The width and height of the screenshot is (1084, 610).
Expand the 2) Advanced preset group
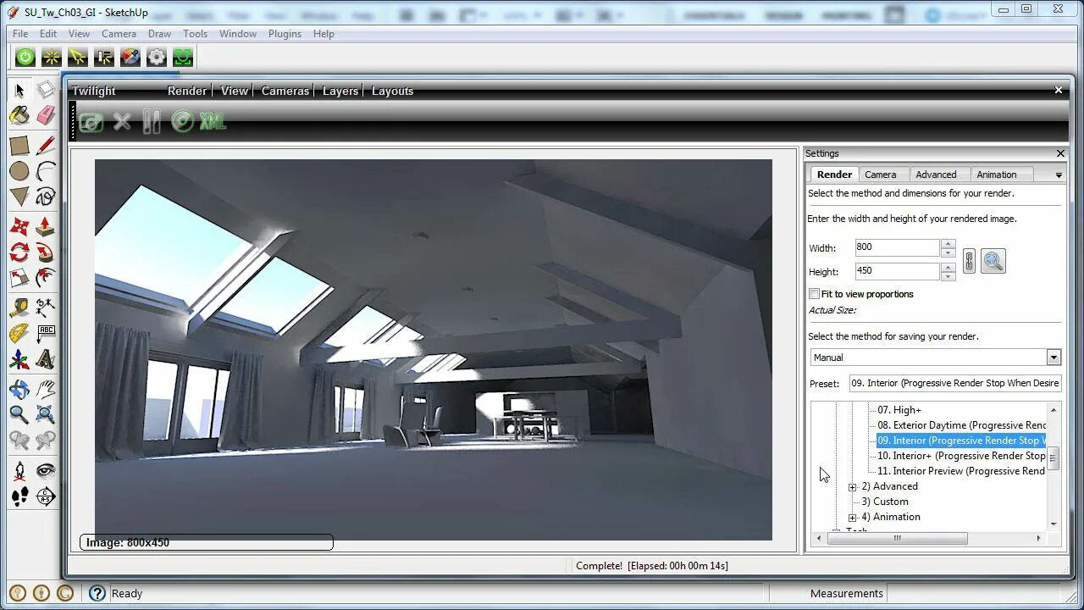point(852,486)
